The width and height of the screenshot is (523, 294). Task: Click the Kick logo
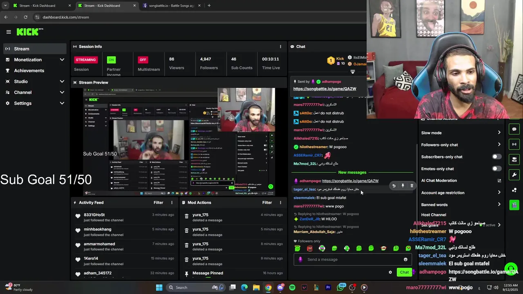(29, 32)
